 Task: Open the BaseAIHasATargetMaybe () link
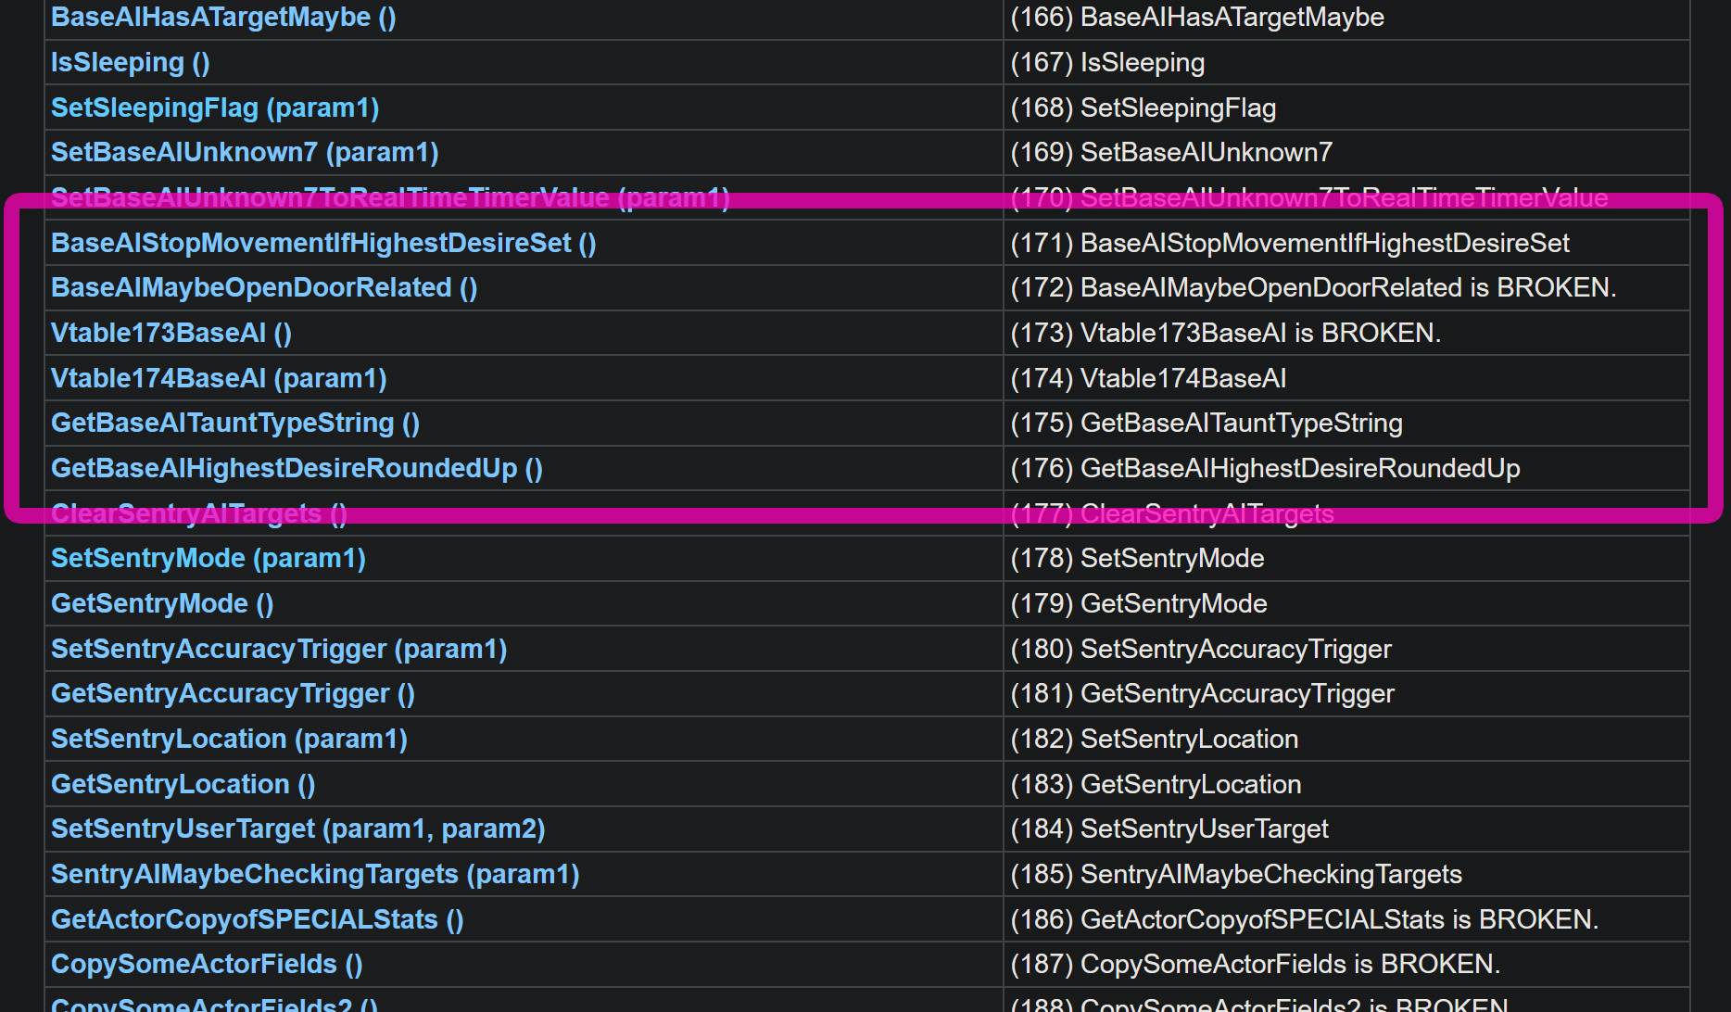(223, 17)
